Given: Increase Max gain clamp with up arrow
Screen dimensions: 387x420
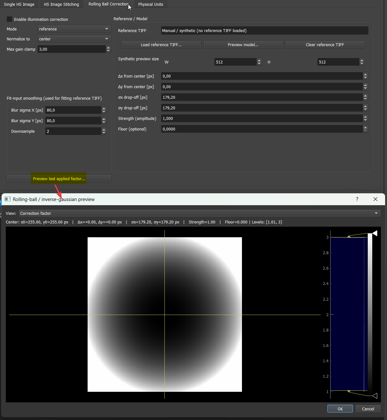Looking at the screenshot, I should coord(108,47).
